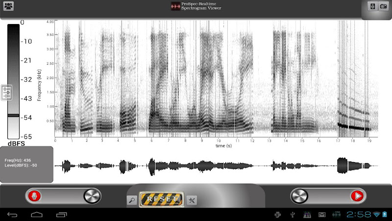Open the app notification beside the USB icon
The height and width of the screenshot is (221, 392).
click(307, 215)
